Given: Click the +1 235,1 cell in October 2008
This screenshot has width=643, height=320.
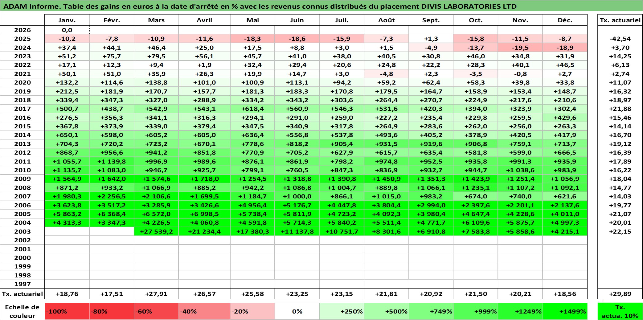Looking at the screenshot, I should (x=476, y=188).
